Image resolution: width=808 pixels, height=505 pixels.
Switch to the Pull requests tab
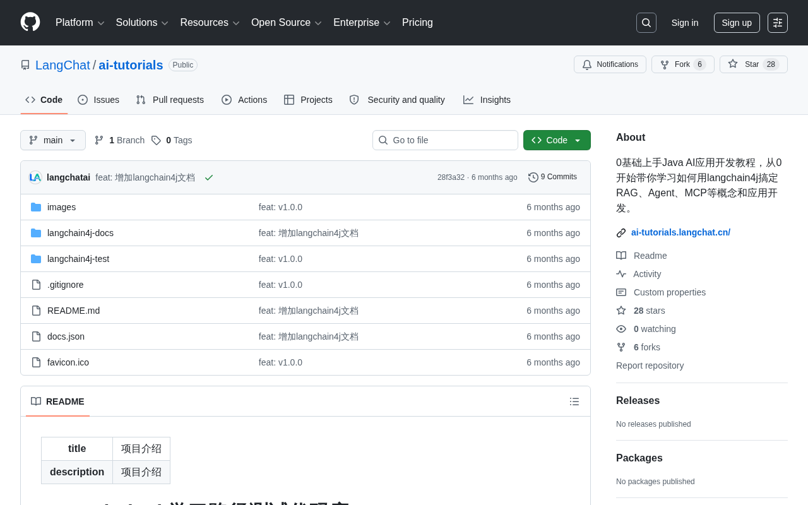point(170,100)
